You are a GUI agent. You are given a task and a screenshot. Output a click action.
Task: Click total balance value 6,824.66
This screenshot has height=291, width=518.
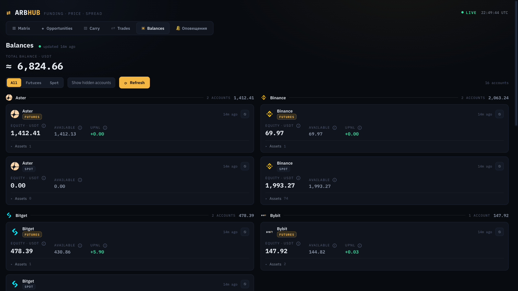pyautogui.click(x=40, y=66)
